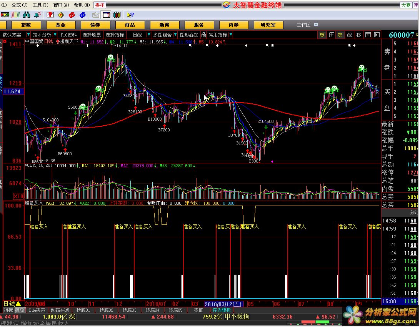This screenshot has height=327, width=420.
Task: Click the 委托 order button
Action: point(100,5)
